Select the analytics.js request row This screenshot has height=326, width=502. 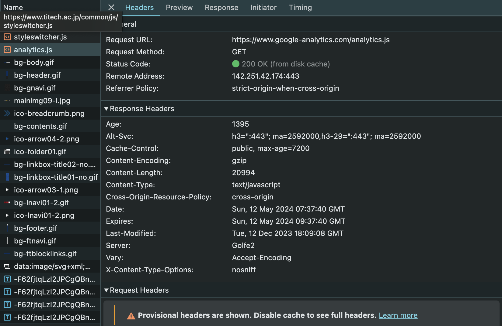50,50
